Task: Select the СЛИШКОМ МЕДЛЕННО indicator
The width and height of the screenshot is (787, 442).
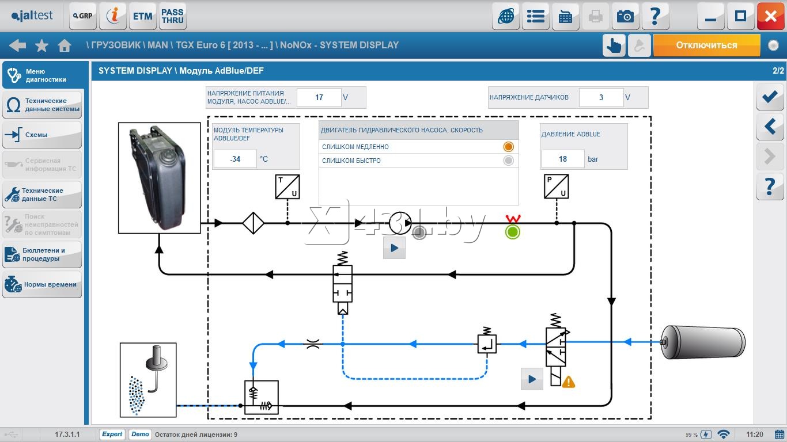Action: click(508, 147)
